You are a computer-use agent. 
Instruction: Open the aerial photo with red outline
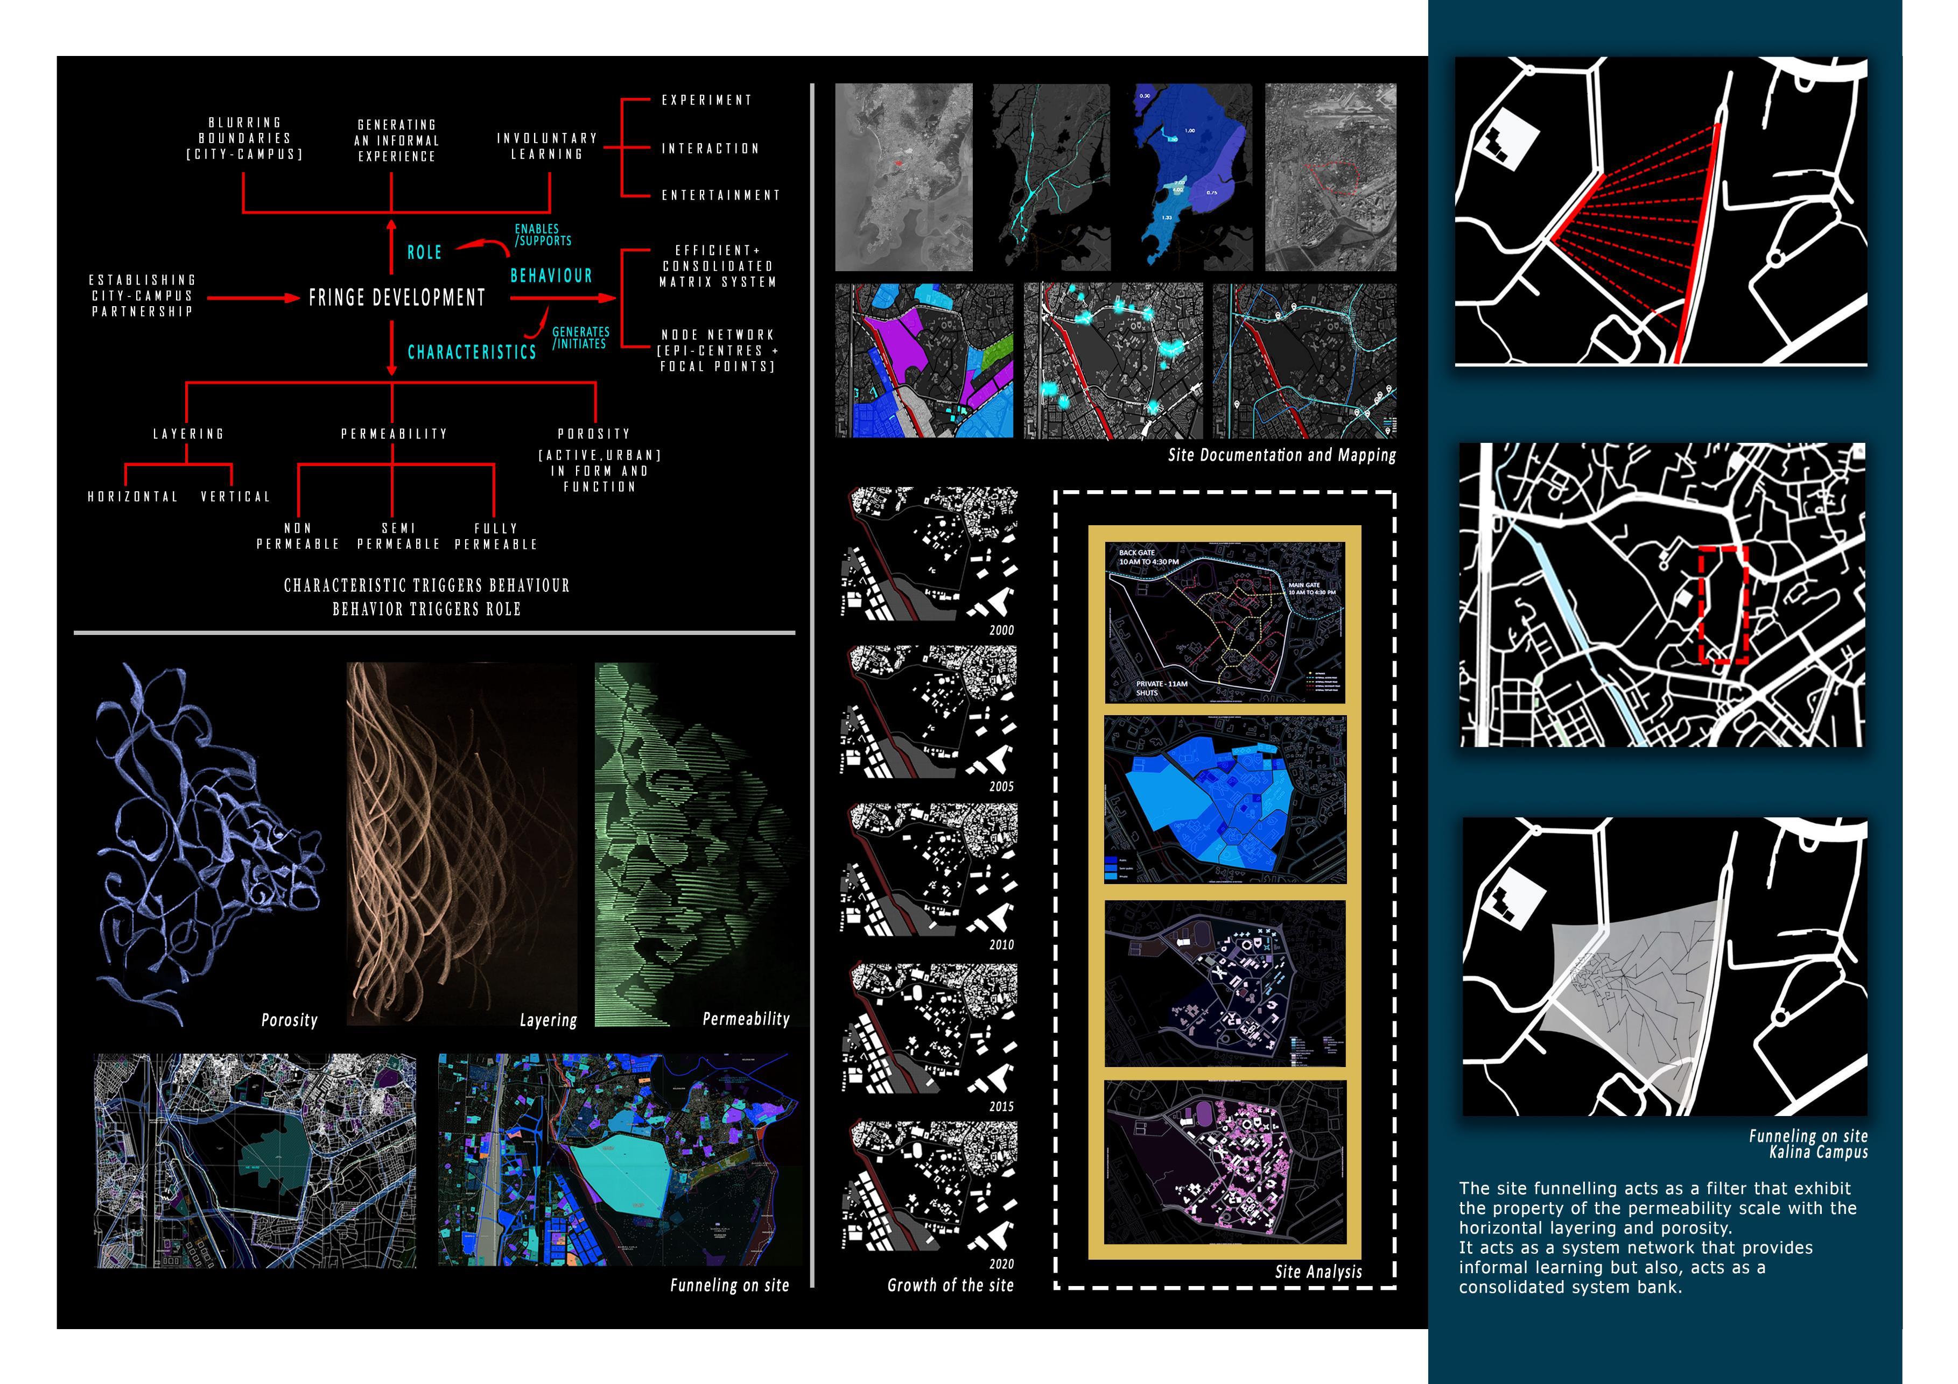point(1330,177)
